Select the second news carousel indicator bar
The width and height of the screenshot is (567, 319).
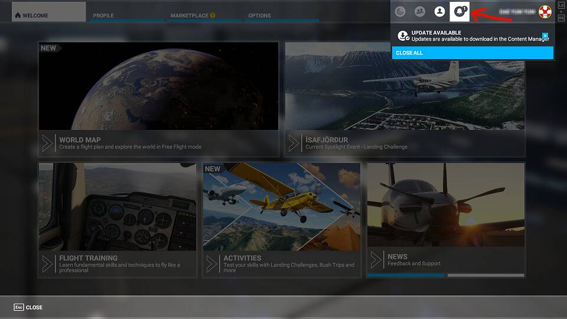tap(485, 275)
